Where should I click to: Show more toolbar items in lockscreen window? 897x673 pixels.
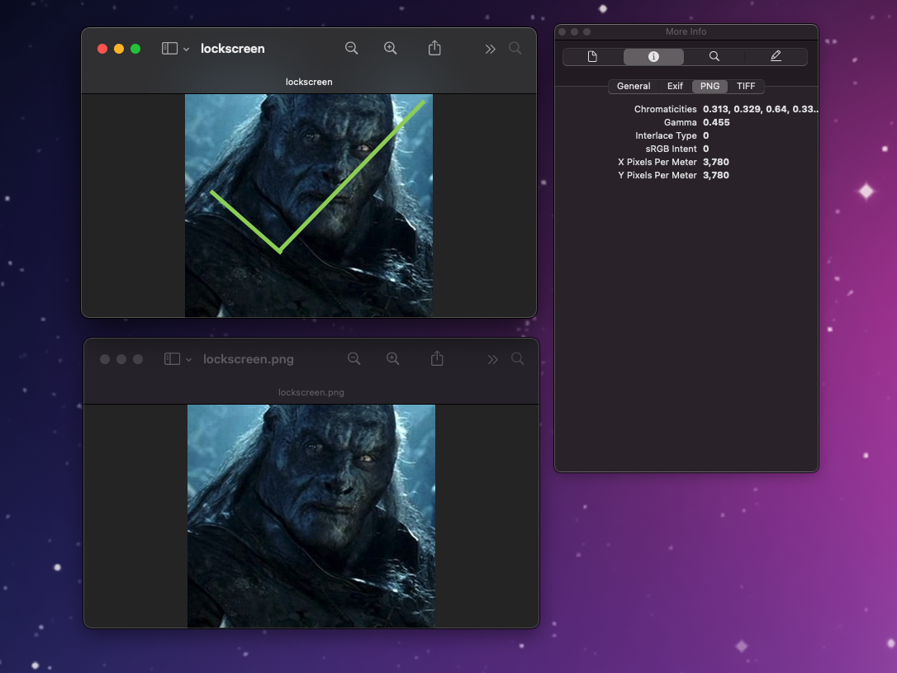point(491,50)
